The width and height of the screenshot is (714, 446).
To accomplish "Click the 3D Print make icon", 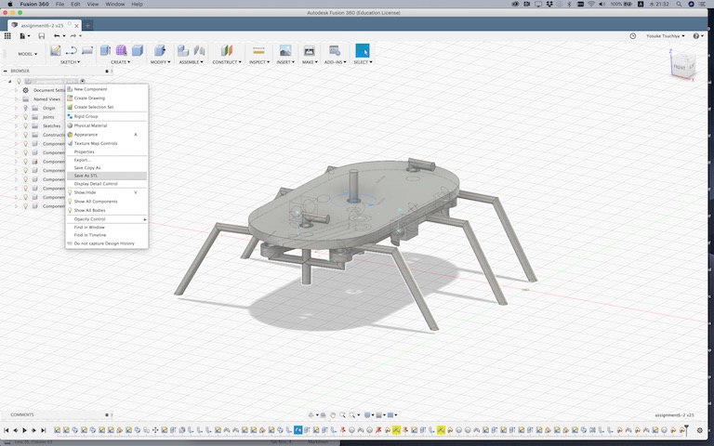I will coord(310,50).
